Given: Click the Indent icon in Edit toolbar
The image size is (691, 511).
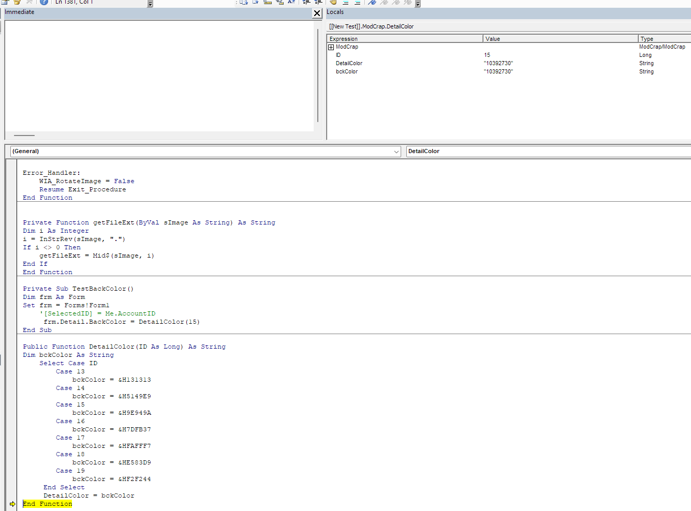Looking at the screenshot, I should point(306,2).
